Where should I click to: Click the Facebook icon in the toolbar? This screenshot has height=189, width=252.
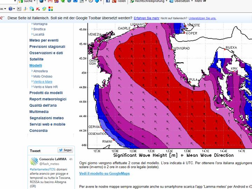108,1
